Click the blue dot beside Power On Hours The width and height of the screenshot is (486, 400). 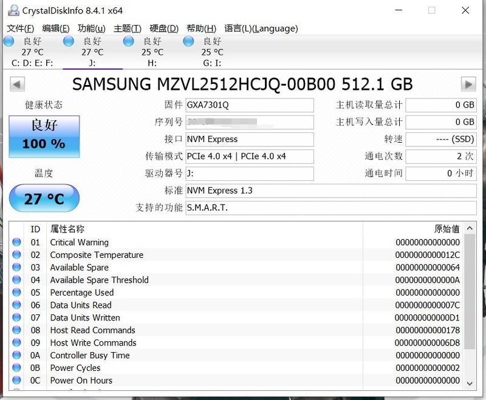17,381
